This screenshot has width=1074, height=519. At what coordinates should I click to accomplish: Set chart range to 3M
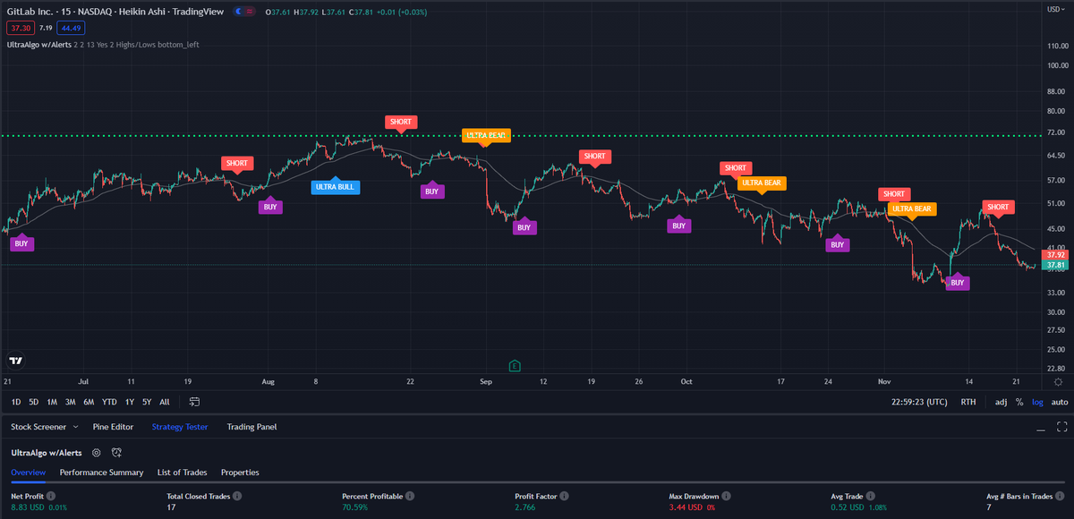pos(71,402)
